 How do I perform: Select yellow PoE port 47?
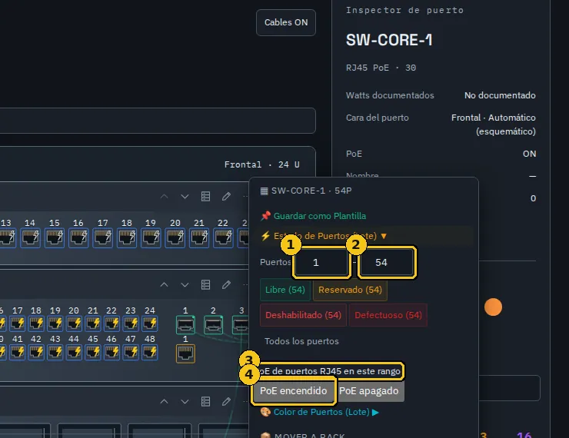131,352
